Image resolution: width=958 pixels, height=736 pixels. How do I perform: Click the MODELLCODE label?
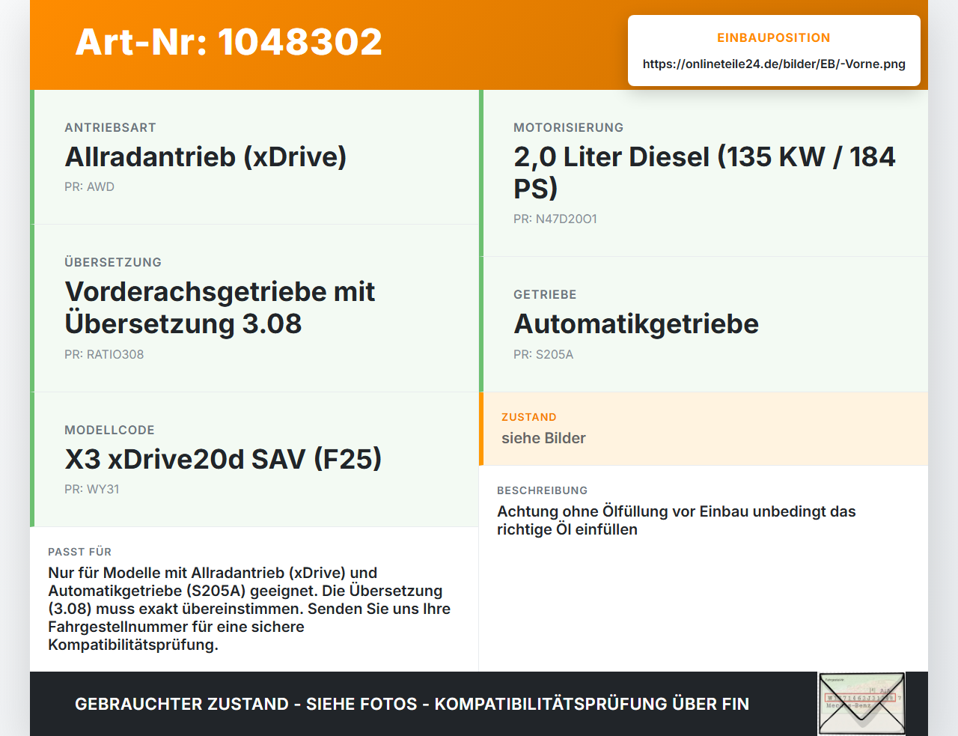(109, 430)
